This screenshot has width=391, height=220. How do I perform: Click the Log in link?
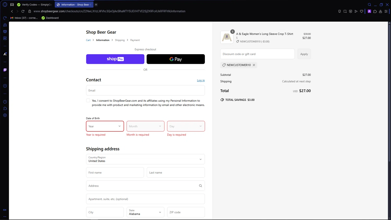(201, 80)
